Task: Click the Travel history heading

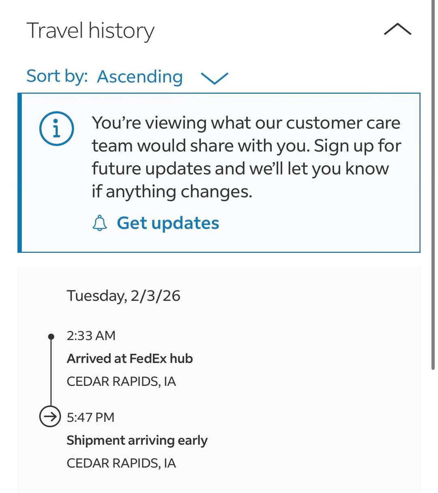Action: pyautogui.click(x=90, y=31)
